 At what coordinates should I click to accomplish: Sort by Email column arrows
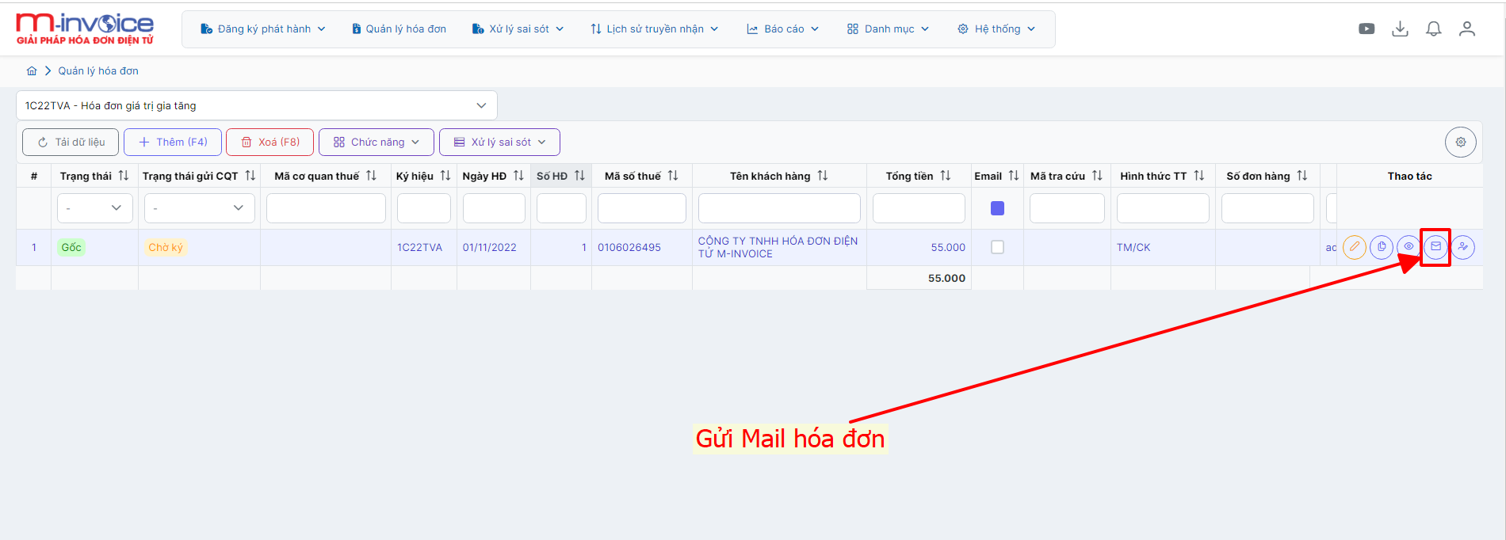1014,176
